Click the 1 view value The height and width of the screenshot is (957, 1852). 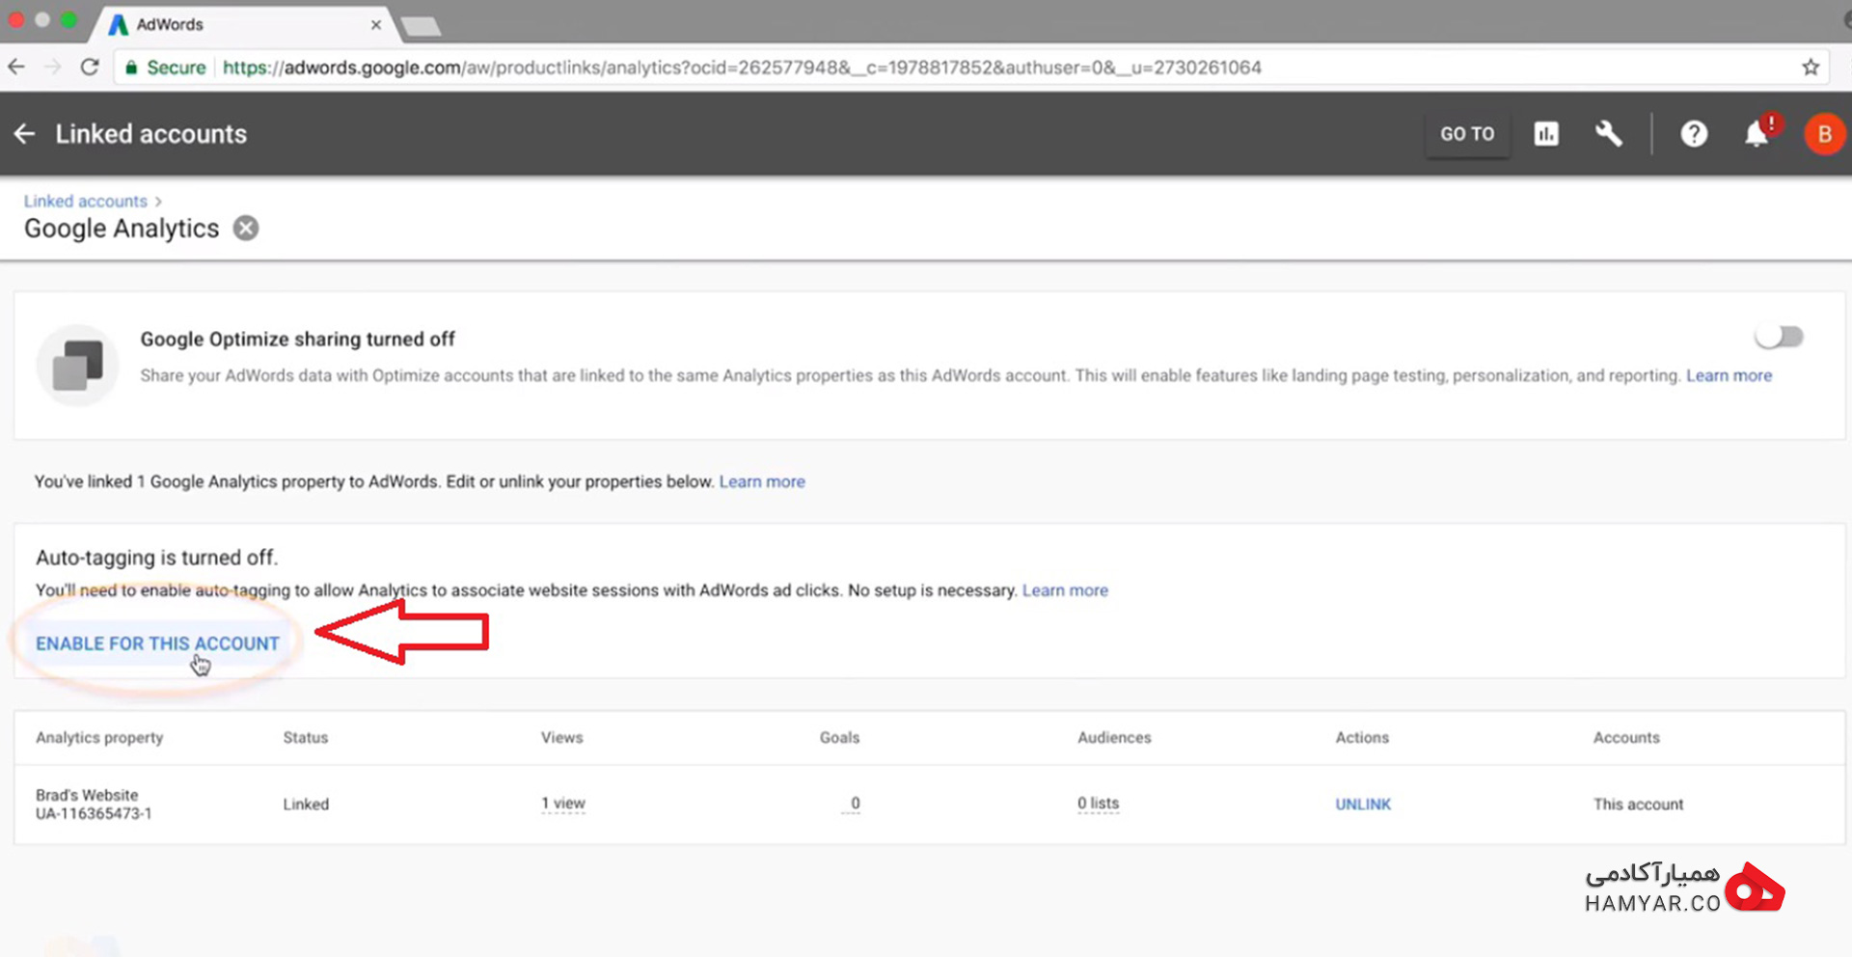[563, 804]
